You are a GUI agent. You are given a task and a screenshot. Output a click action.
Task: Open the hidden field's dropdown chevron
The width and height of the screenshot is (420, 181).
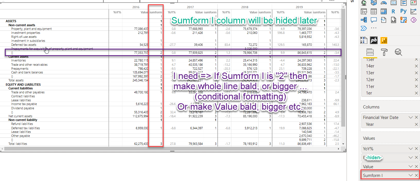click(411, 157)
